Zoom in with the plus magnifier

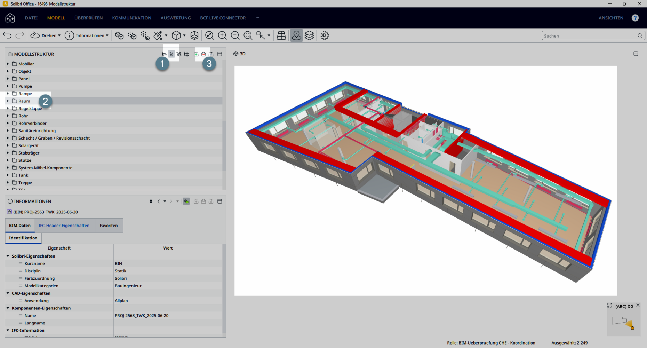(222, 35)
